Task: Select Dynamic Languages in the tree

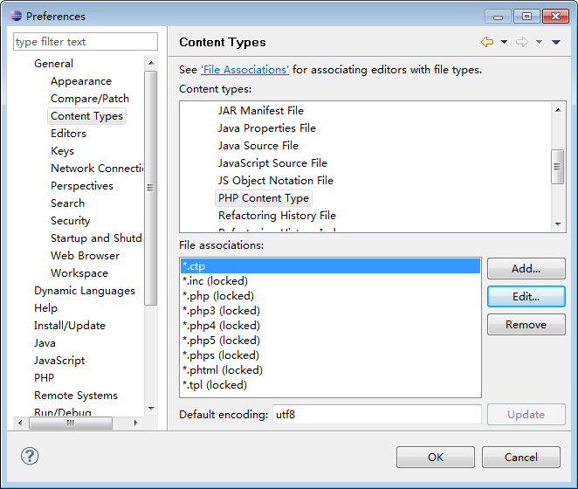Action: [x=85, y=291]
